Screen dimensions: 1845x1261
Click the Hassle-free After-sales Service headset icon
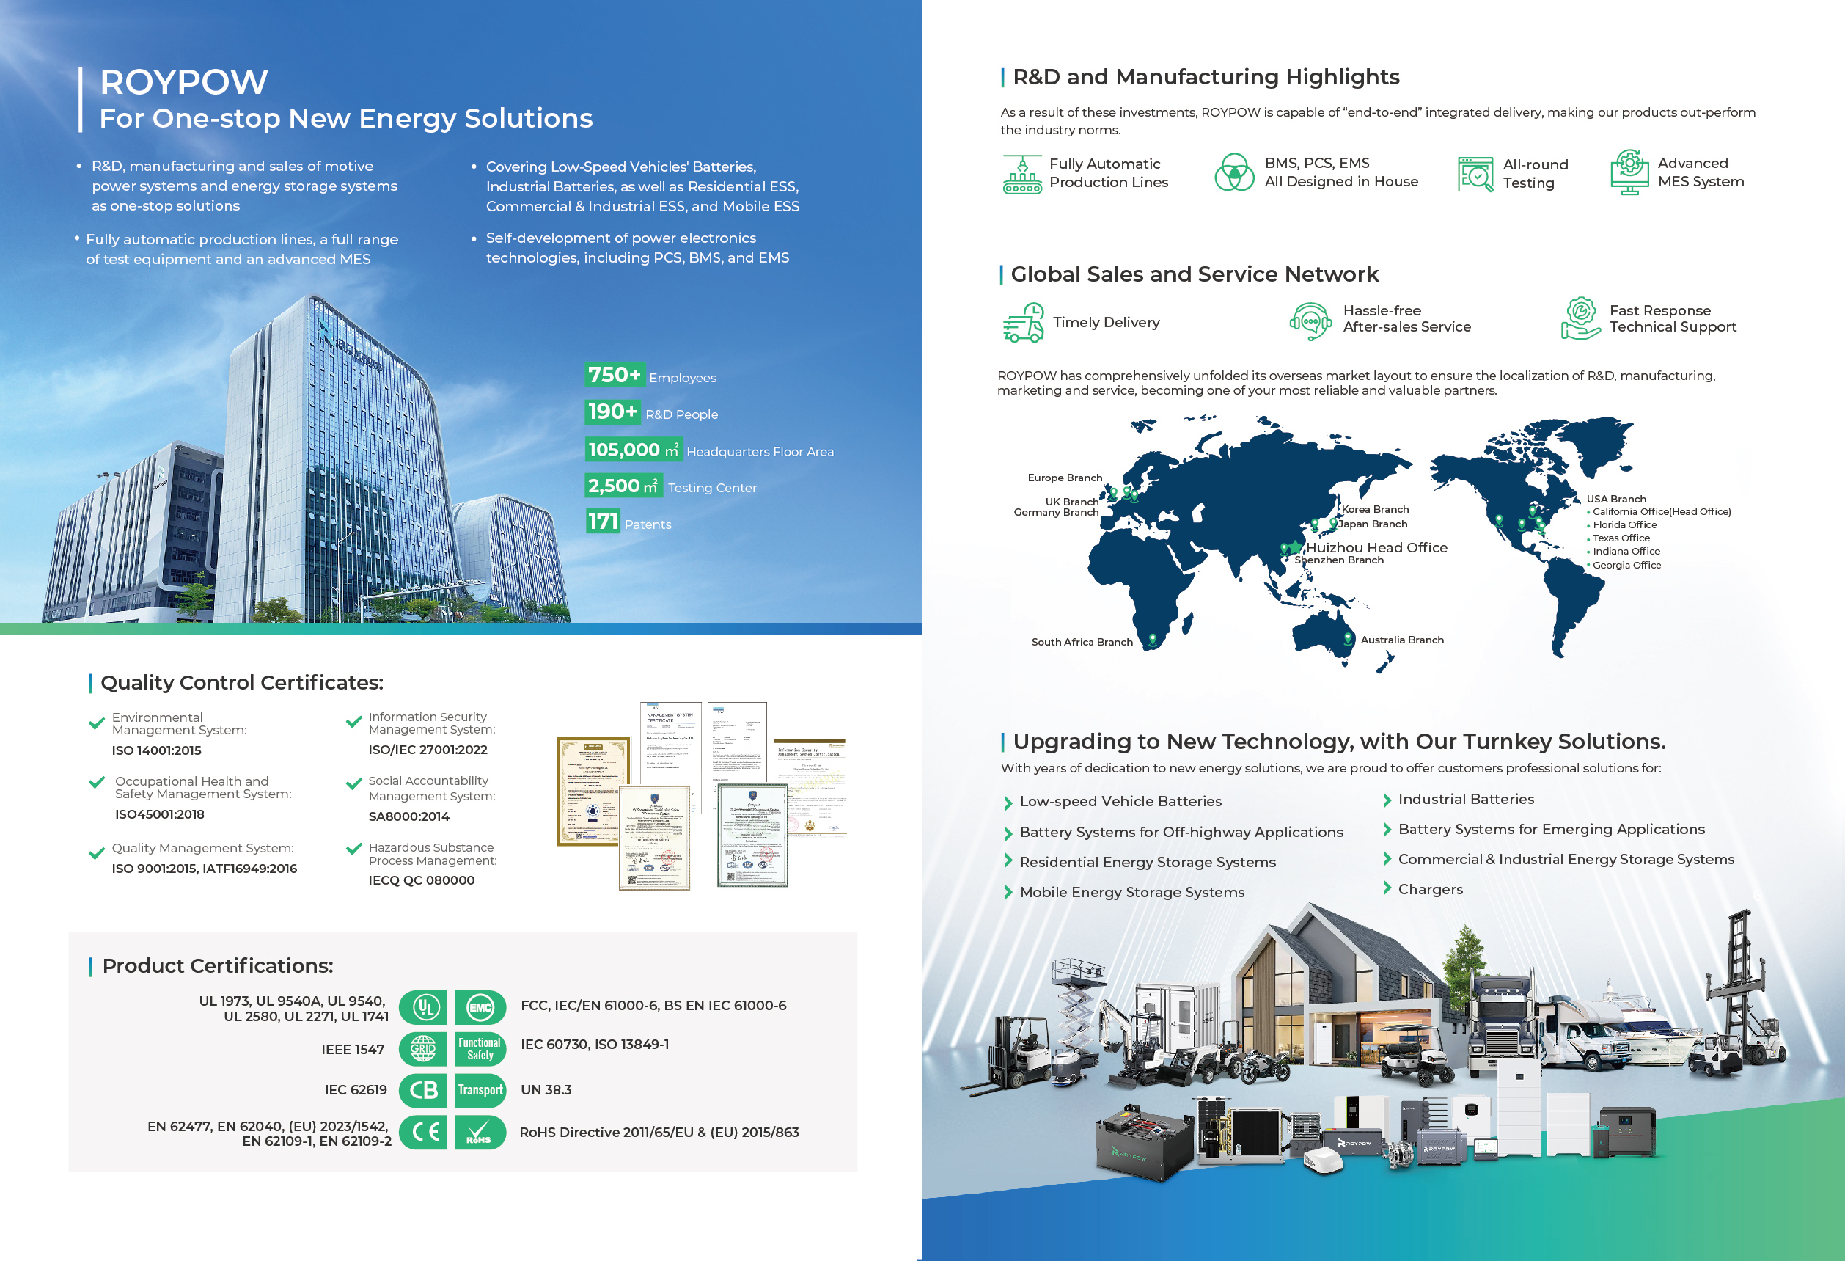coord(1310,321)
